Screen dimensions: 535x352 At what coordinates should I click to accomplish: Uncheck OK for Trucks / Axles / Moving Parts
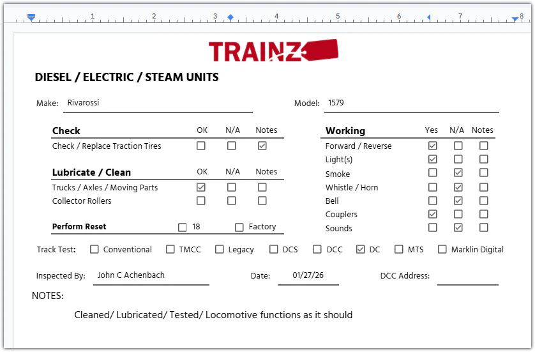[201, 187]
